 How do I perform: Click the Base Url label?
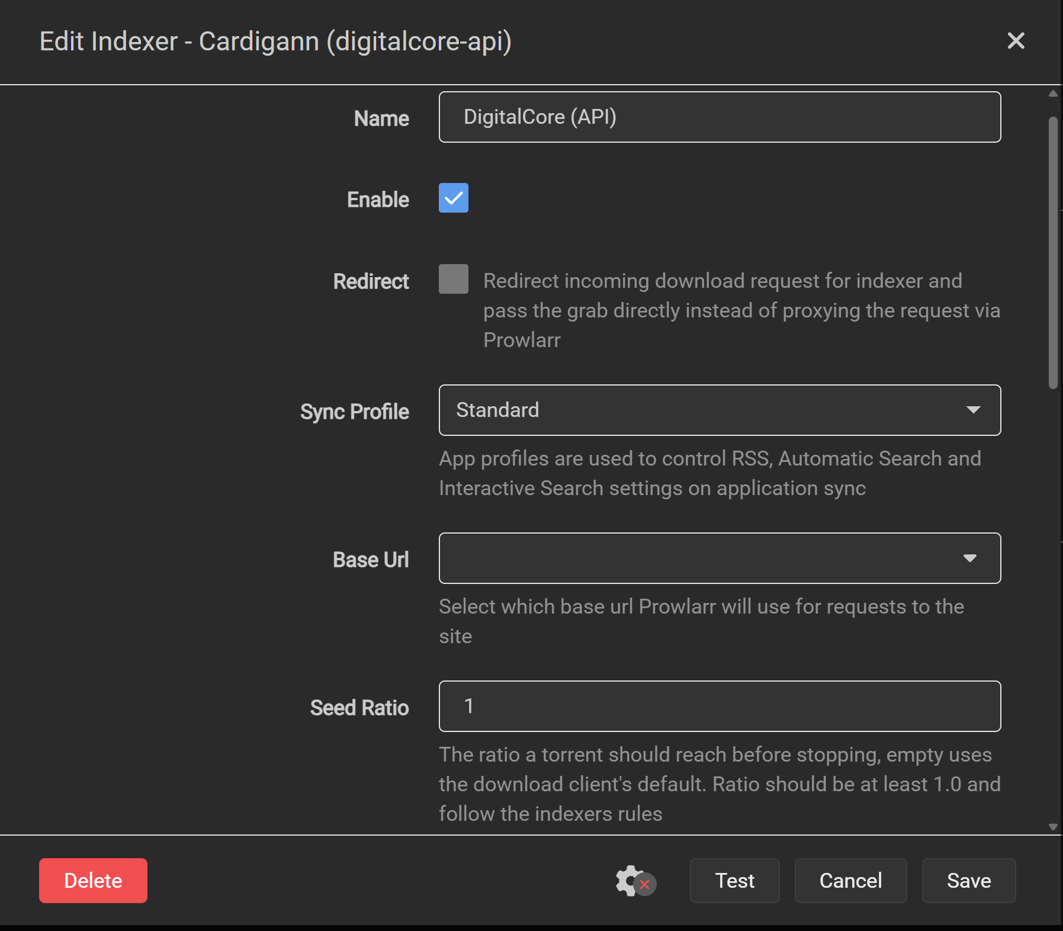[x=371, y=560]
